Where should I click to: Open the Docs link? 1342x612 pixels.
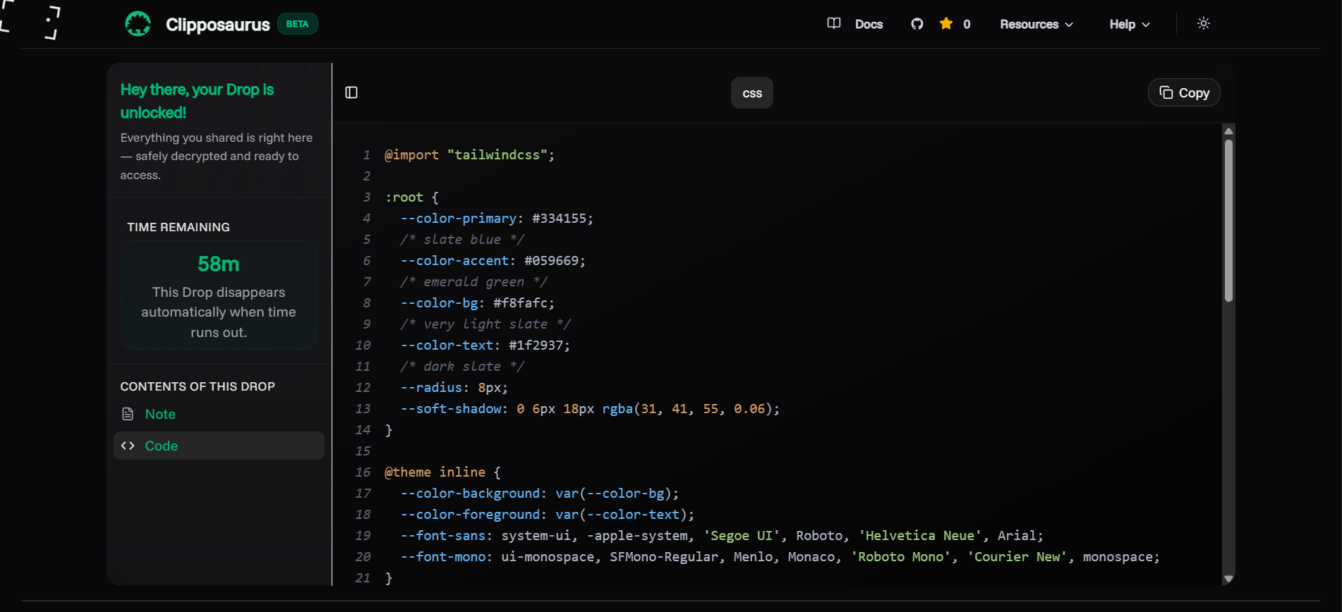coord(869,24)
